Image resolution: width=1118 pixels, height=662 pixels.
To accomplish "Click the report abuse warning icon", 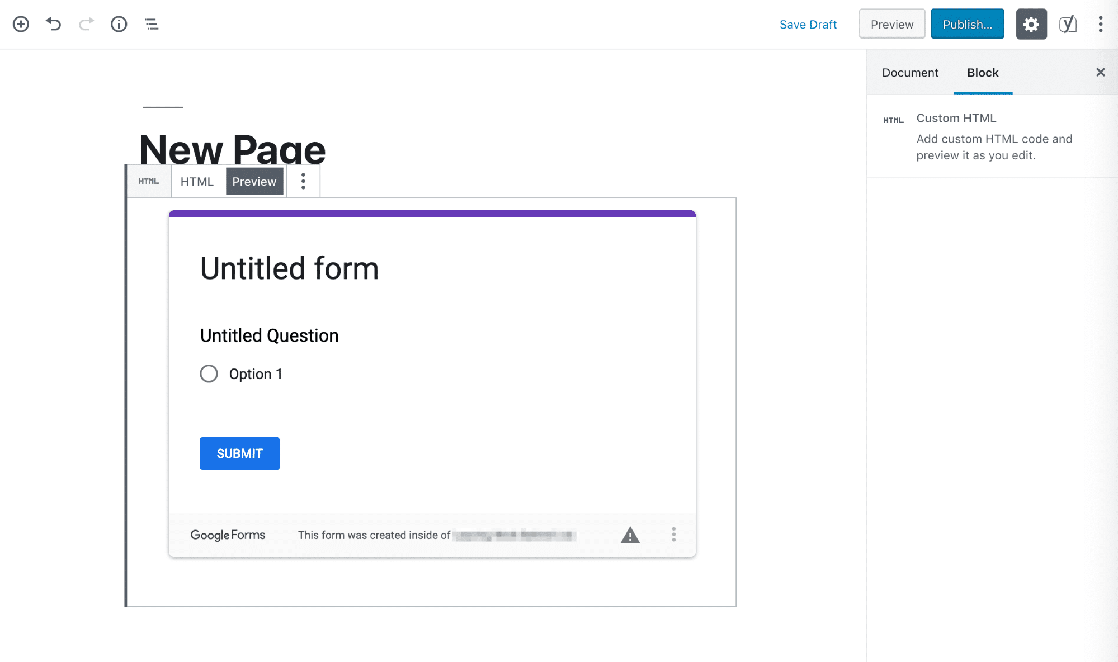I will (630, 535).
